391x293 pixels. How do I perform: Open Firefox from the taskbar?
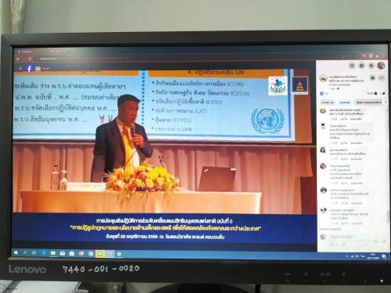tap(81, 253)
